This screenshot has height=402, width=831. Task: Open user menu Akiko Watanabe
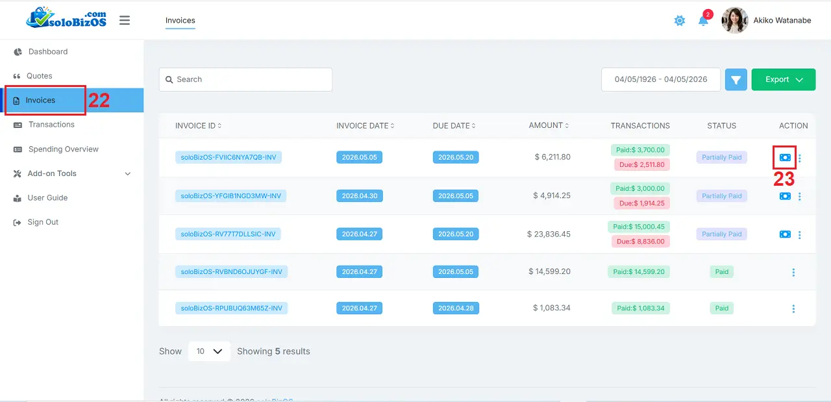tap(782, 20)
